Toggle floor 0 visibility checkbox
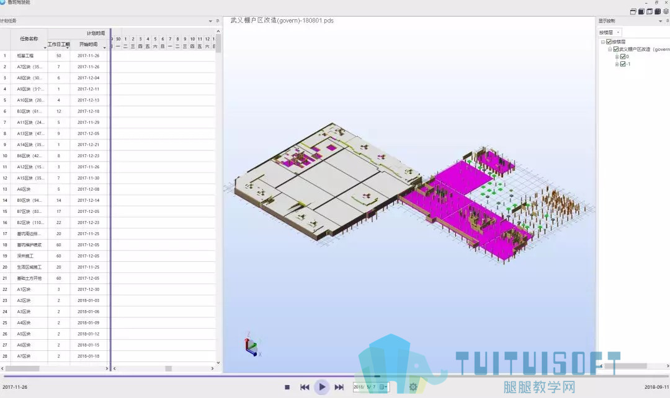Viewport: 670px width, 398px height. (623, 57)
